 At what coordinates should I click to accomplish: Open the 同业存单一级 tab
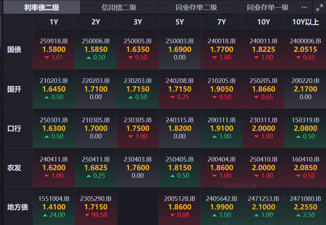[x=267, y=8]
